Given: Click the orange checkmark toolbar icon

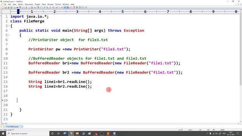Looking at the screenshot, I should coord(71,8).
